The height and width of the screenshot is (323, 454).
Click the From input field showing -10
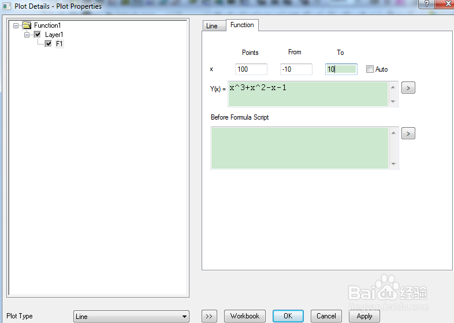[296, 69]
